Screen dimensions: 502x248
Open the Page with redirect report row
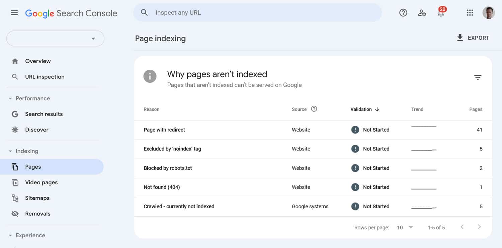[x=164, y=130]
